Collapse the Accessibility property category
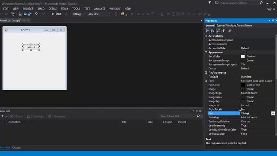 pyautogui.click(x=206, y=36)
